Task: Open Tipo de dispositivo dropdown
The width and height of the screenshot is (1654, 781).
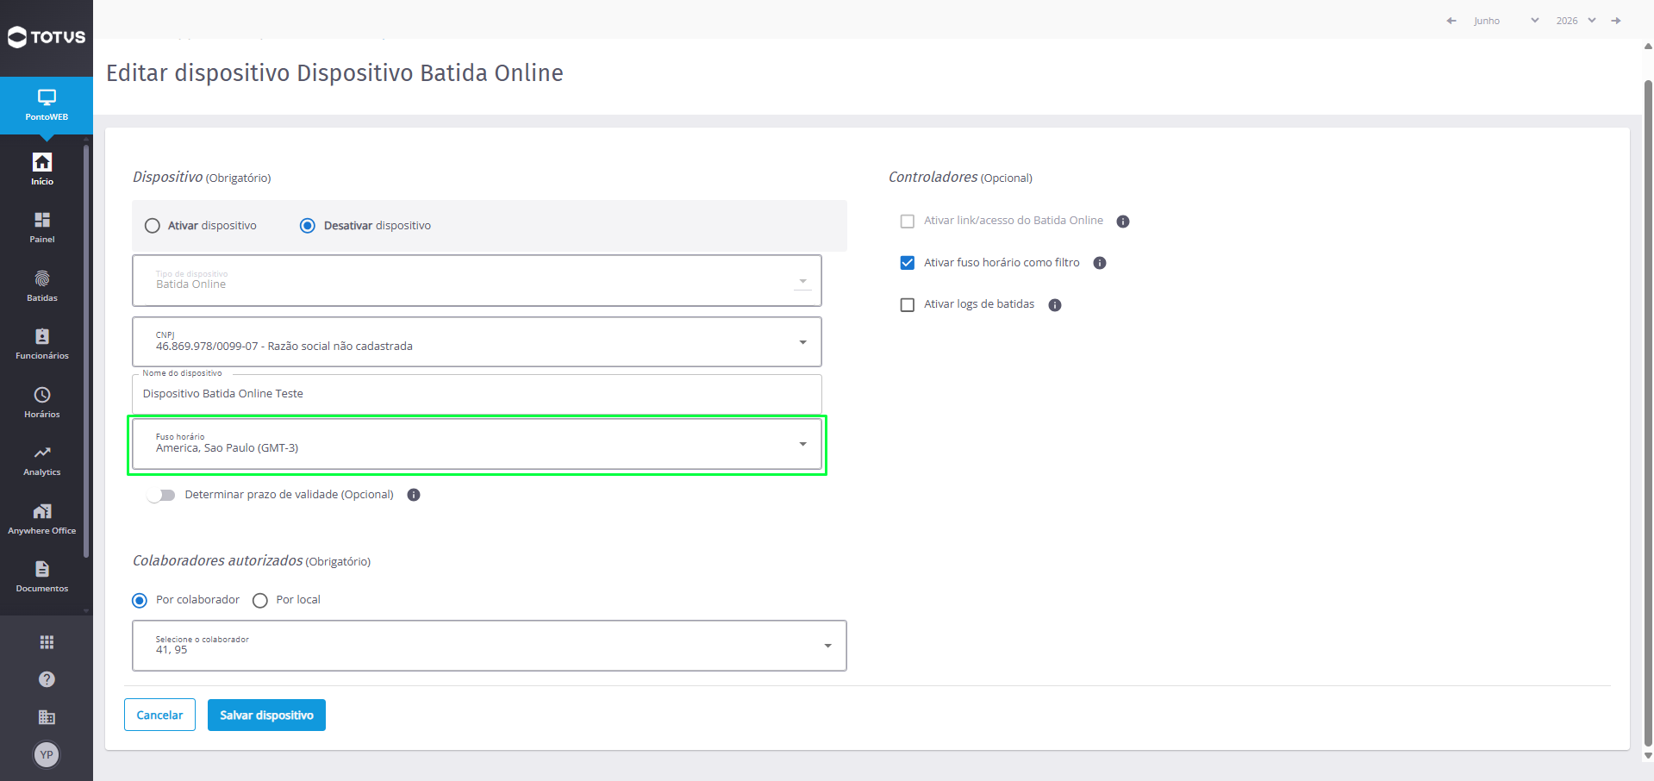Action: [x=477, y=280]
